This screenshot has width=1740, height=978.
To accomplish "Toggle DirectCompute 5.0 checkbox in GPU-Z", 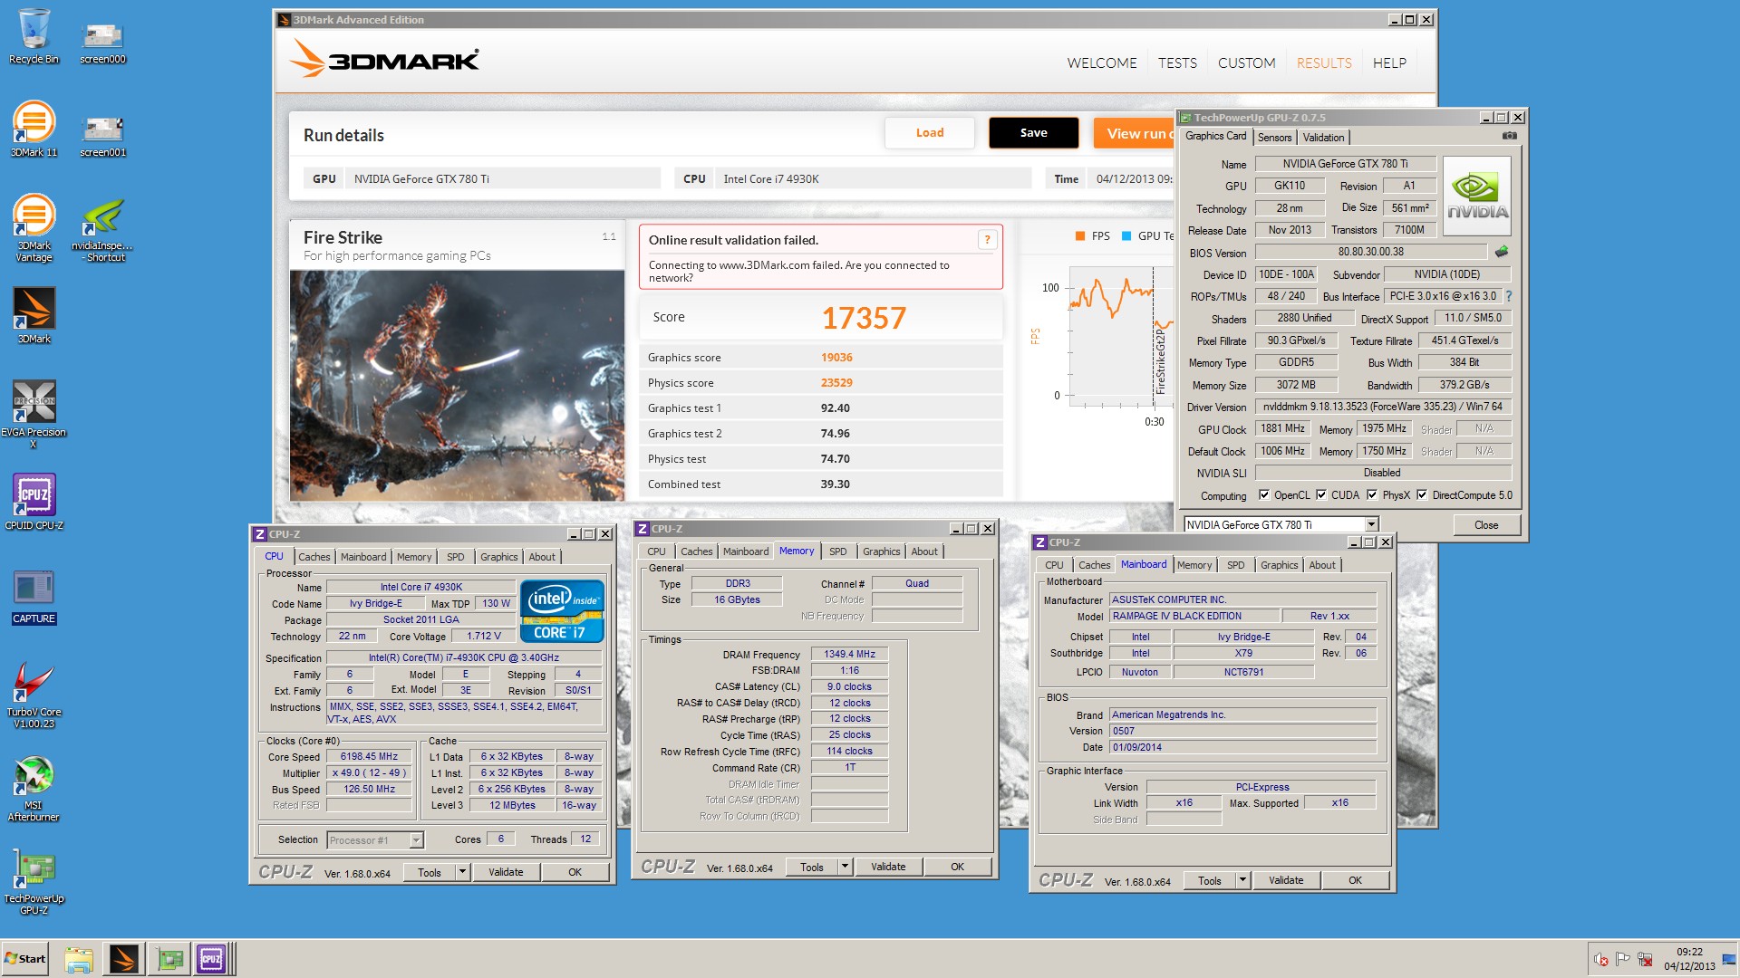I will (1422, 495).
